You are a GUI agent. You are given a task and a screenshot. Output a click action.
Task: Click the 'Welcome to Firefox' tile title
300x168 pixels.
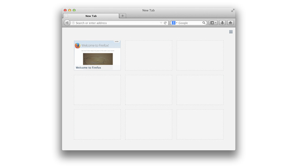(x=89, y=68)
